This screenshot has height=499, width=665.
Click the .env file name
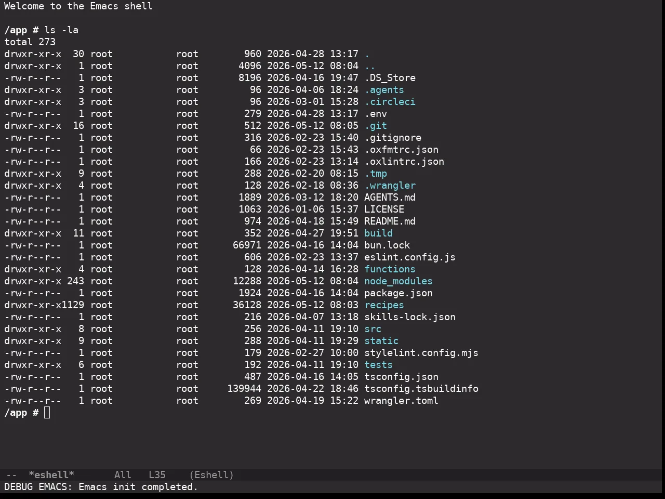376,114
